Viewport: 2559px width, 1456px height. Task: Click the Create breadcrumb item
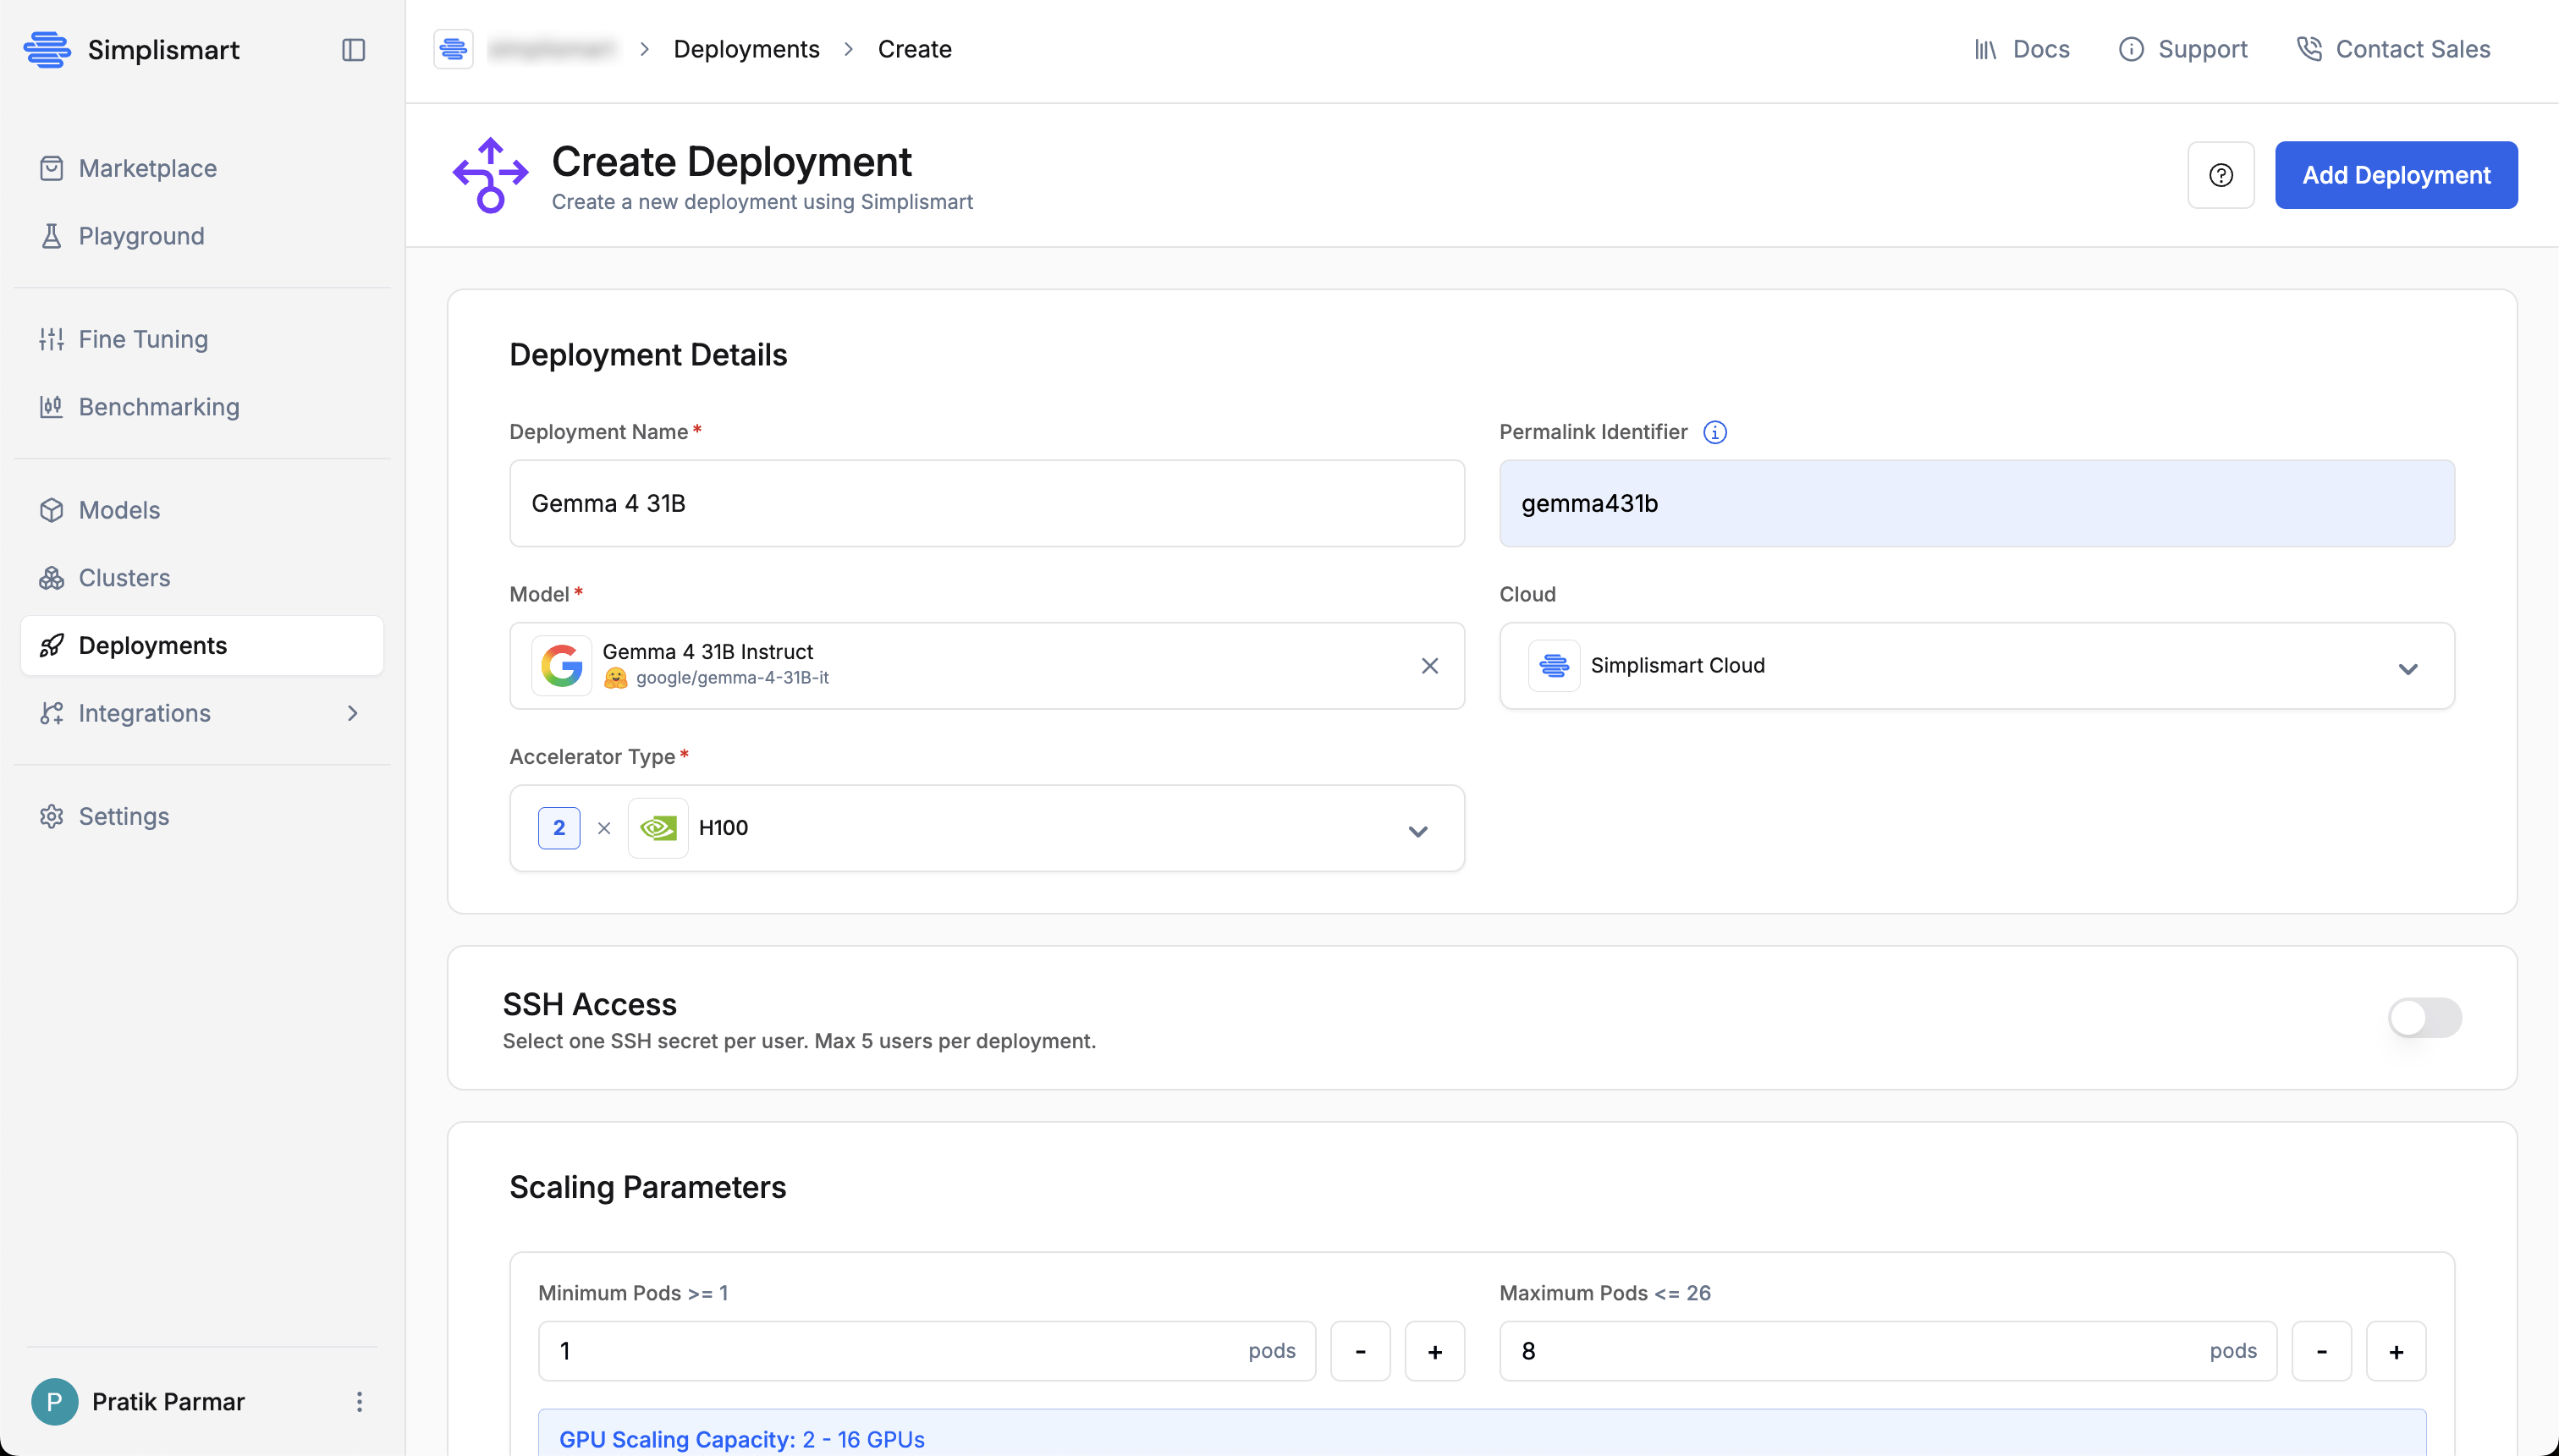point(914,49)
